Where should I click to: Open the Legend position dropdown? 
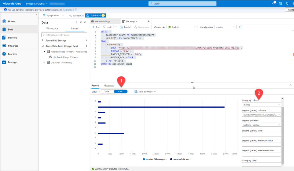(261, 125)
